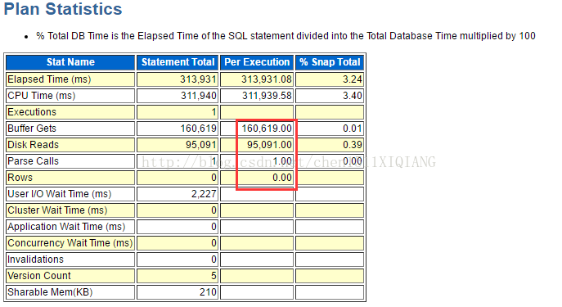Click the Rows per-execution value 0.00
562x307 pixels.
tap(282, 178)
